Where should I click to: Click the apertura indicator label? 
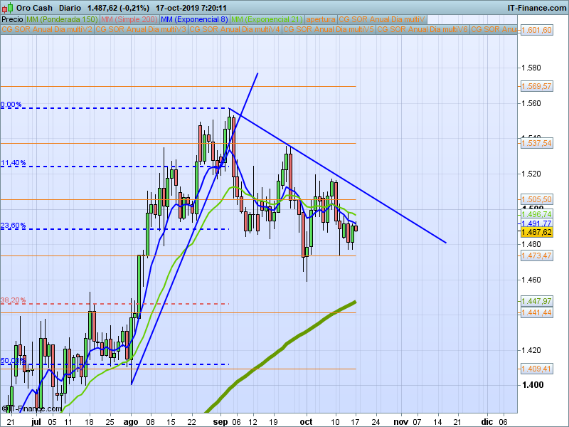[x=320, y=19]
